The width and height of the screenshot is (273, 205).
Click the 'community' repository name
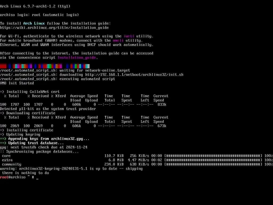point(12,164)
